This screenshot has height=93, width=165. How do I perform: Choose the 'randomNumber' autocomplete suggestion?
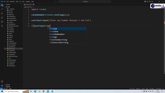(68, 34)
